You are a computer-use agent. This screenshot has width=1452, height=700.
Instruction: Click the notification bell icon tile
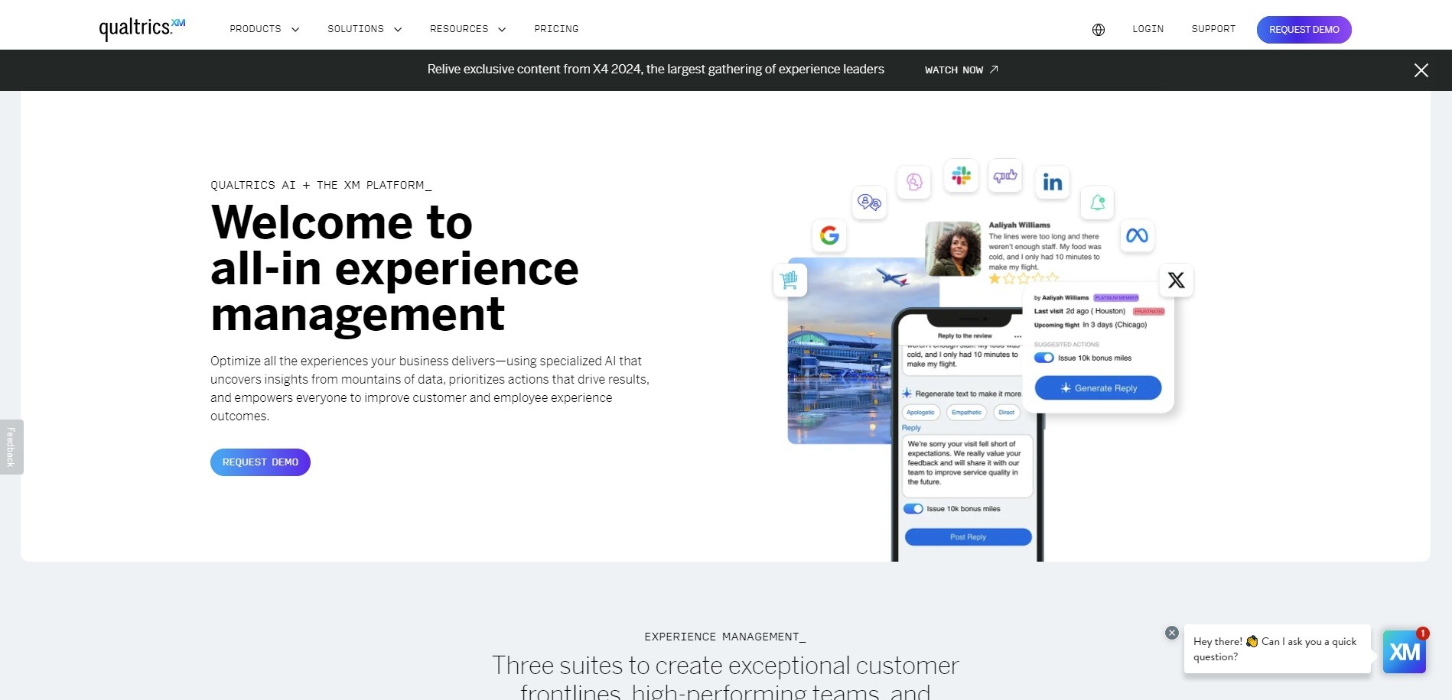pyautogui.click(x=1097, y=203)
